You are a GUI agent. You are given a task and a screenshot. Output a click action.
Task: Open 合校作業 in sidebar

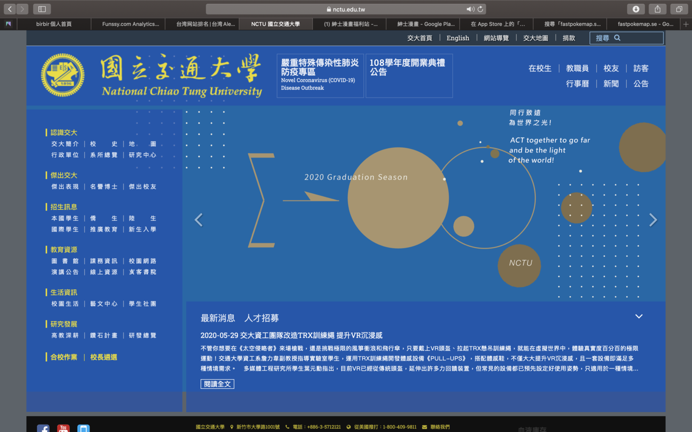[x=64, y=357]
